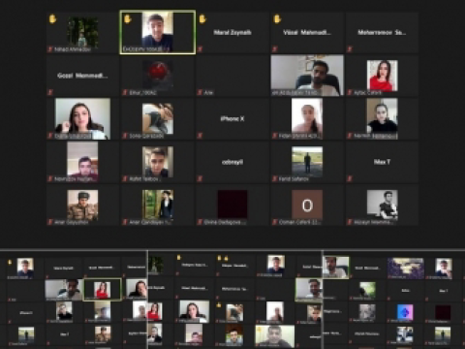
Task: Click the raised hand icon on Nihad Ahmedov's tile
Action: (x=52, y=19)
